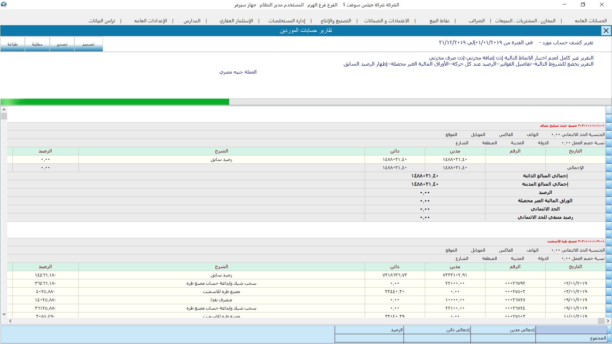Click the green report progress bar
Image resolution: width=612 pixels, height=344 pixels.
115,102
